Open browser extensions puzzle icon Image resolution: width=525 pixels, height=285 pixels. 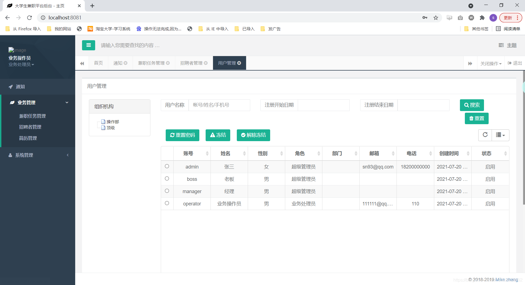[482, 18]
